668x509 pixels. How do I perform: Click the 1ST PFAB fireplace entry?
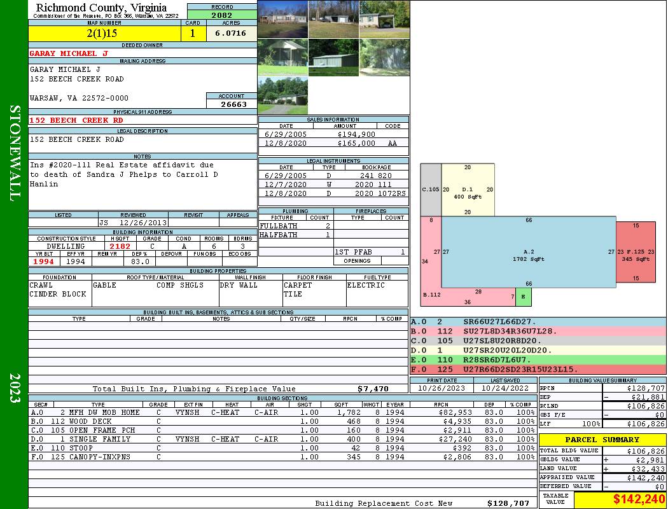tap(370, 252)
